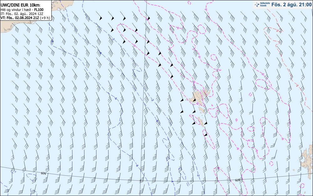Click the initial time line "IT: Fös.. 02. ágú.. 2024 12Z"

coord(22,14)
